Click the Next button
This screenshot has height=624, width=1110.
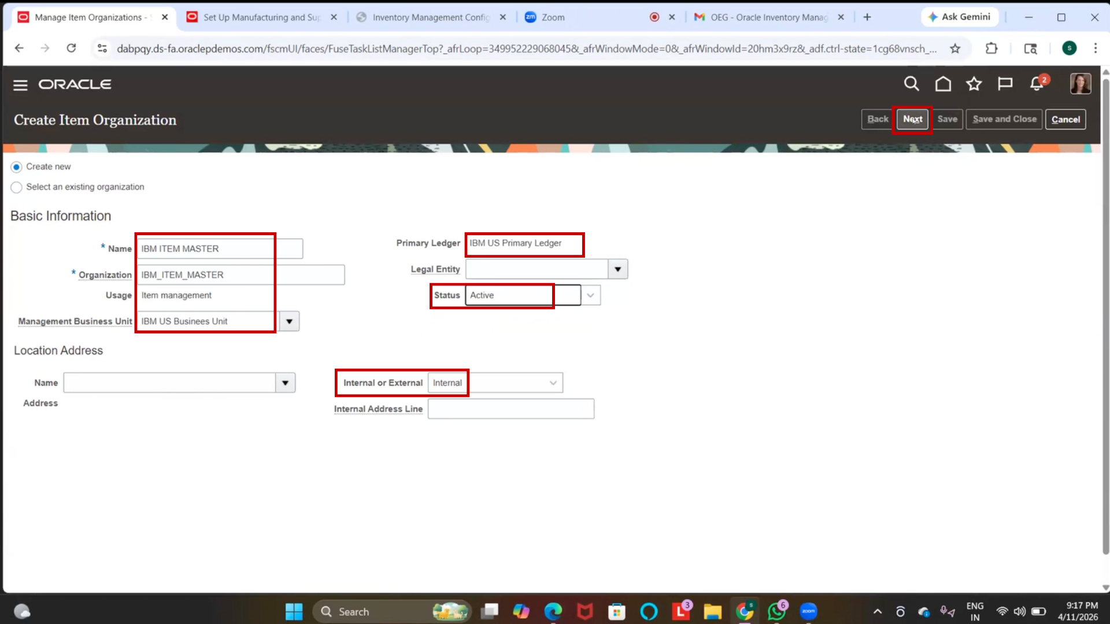point(912,119)
